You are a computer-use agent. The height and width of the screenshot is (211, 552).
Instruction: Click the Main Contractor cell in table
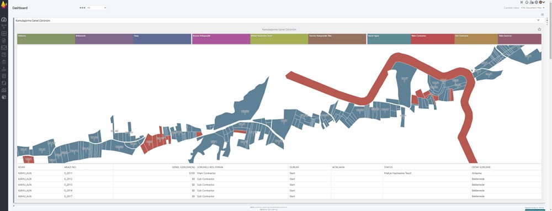242,173
